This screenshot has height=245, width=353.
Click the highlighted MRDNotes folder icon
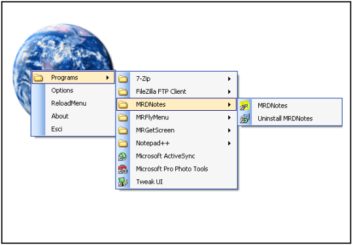(x=123, y=104)
